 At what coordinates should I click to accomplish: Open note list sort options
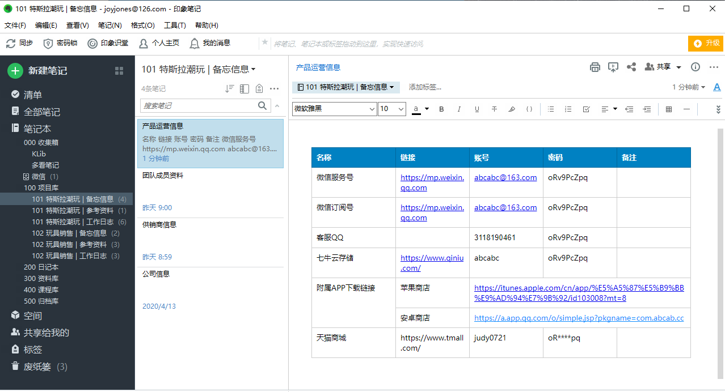point(229,88)
